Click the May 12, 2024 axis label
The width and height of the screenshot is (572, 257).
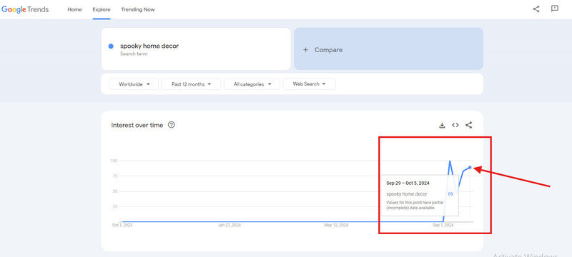336,226
